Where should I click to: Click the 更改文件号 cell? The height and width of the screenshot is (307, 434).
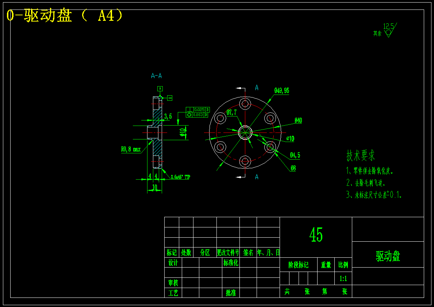(x=228, y=253)
